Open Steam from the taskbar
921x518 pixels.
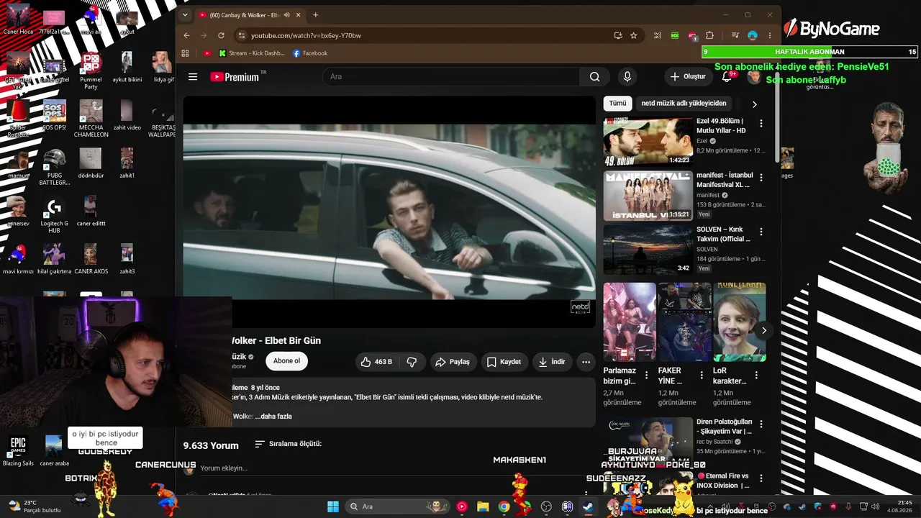[x=588, y=506]
